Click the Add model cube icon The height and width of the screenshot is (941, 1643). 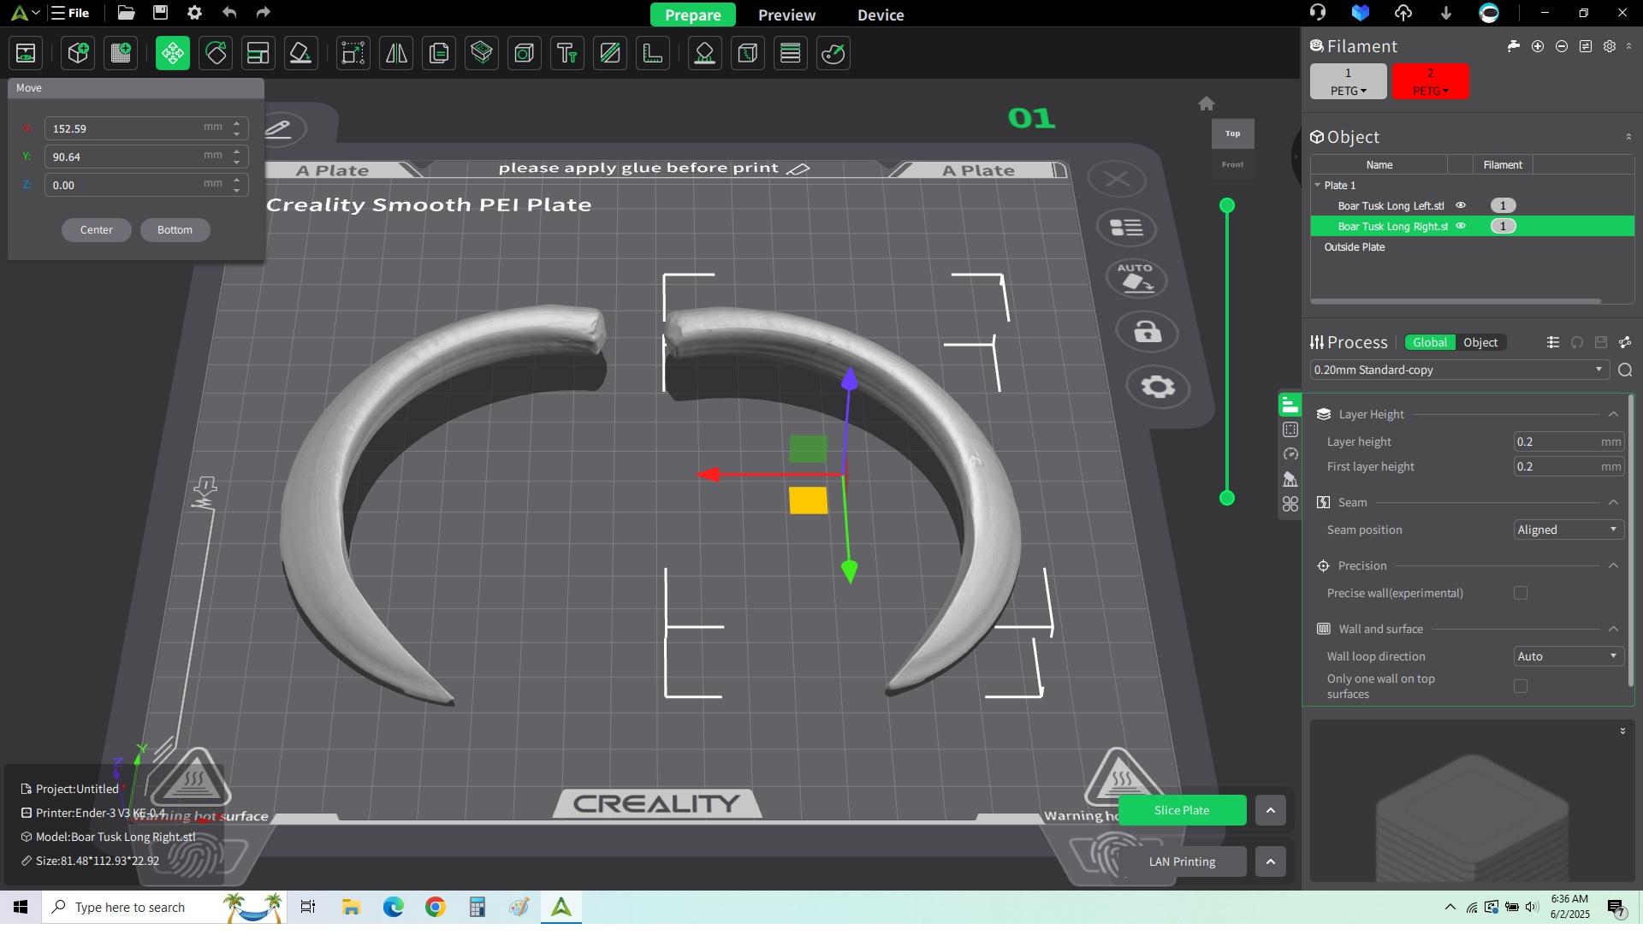78,54
